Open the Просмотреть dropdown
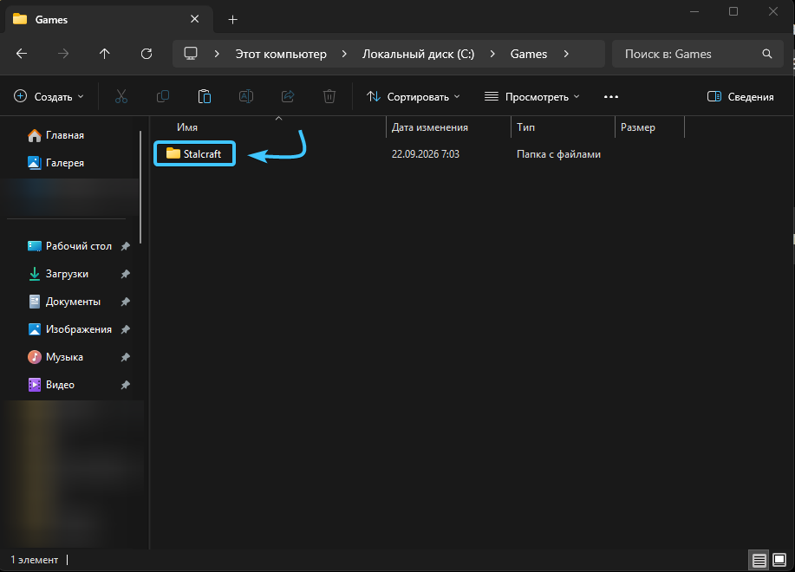Image resolution: width=795 pixels, height=572 pixels. pyautogui.click(x=531, y=96)
